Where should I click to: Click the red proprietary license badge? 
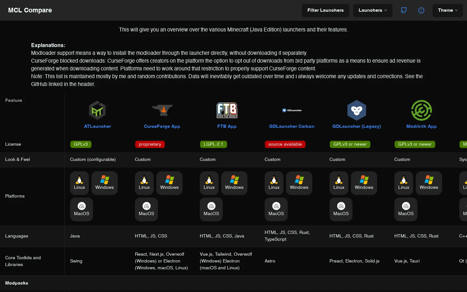point(150,144)
